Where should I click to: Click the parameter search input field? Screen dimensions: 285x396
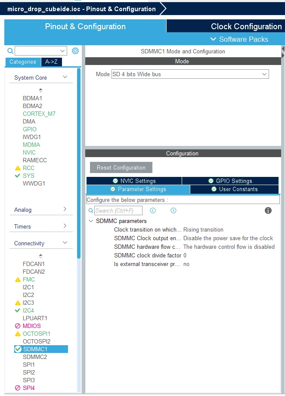point(118,210)
